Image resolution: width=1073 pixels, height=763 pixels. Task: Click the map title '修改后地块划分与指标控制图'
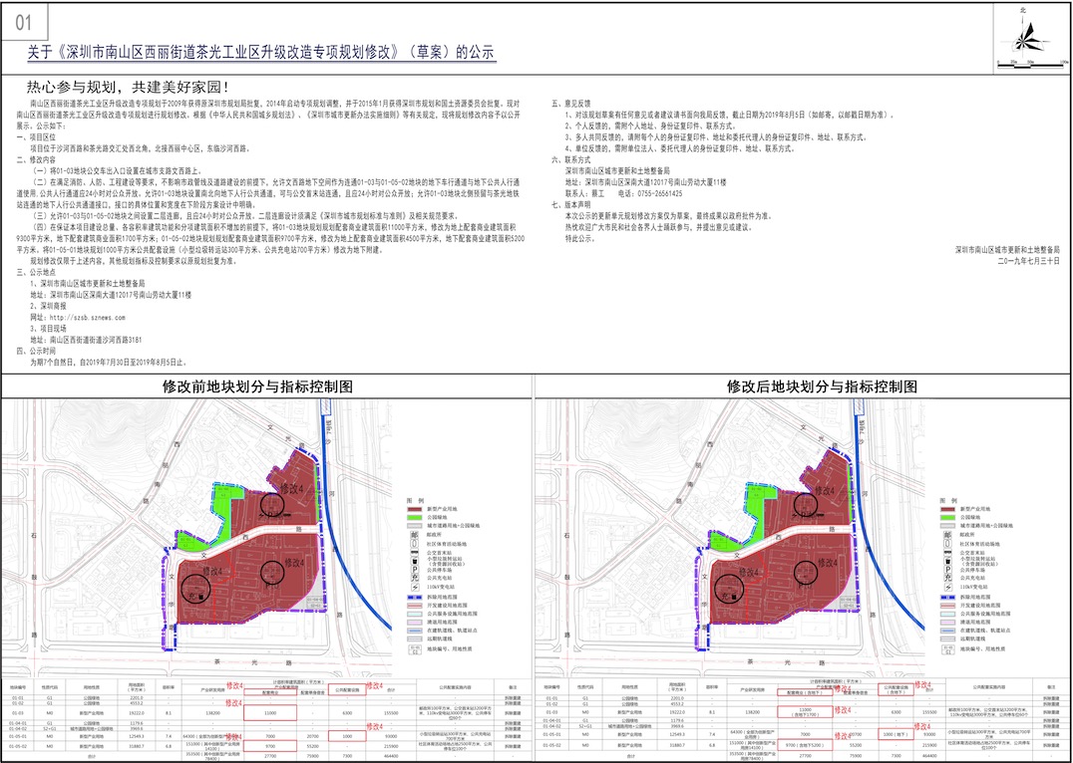[x=822, y=386]
